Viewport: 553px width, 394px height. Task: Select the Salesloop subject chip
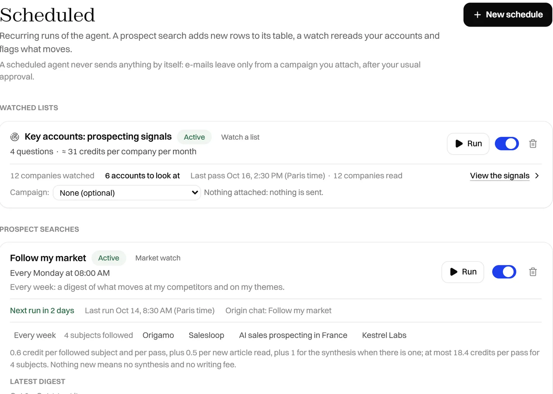click(206, 335)
